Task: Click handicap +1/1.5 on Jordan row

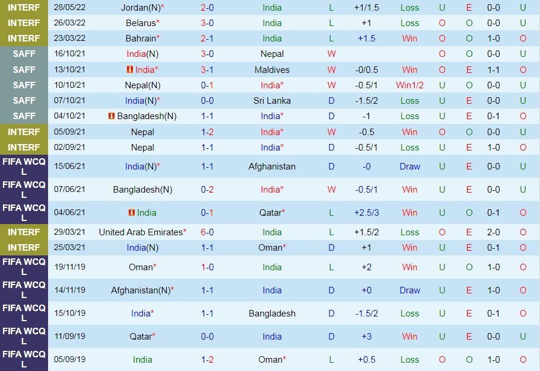Action: (367, 8)
